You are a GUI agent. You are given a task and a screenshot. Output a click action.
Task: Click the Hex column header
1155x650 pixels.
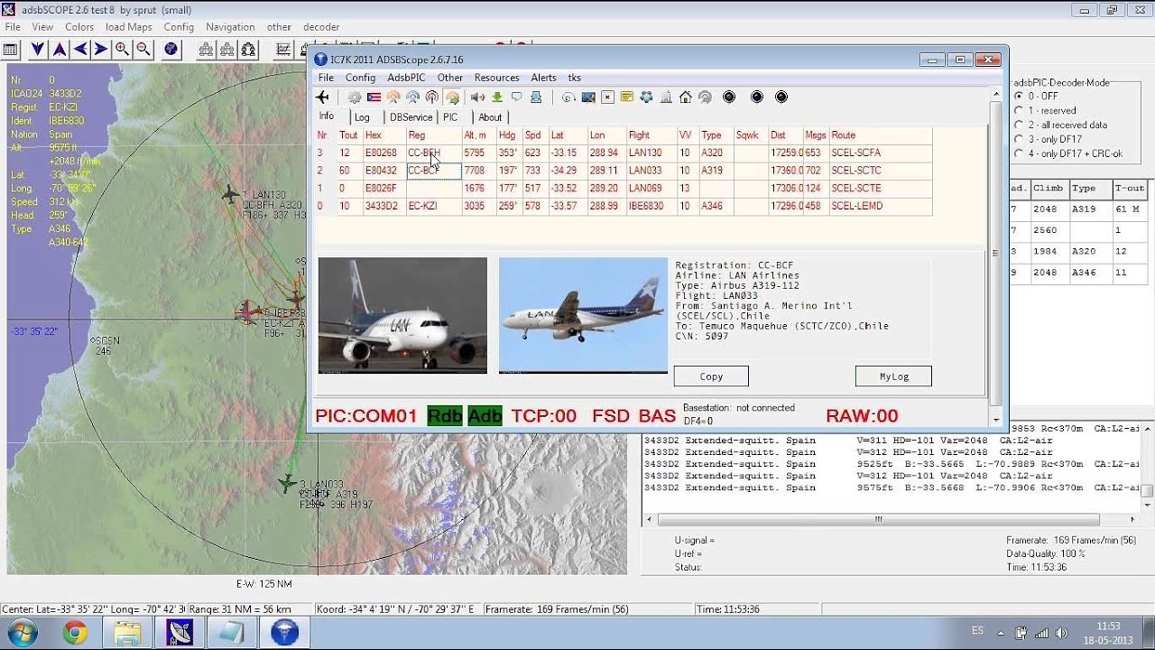(383, 135)
